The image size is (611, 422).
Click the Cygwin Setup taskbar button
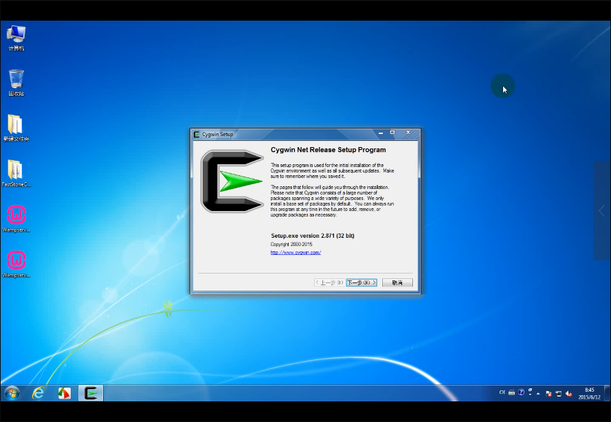(91, 393)
